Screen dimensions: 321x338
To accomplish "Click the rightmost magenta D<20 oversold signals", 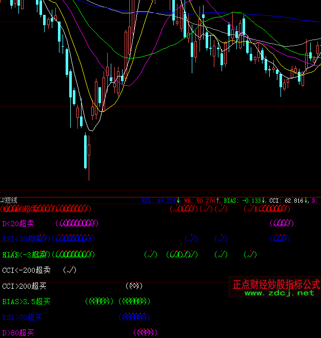I will point(280,223).
